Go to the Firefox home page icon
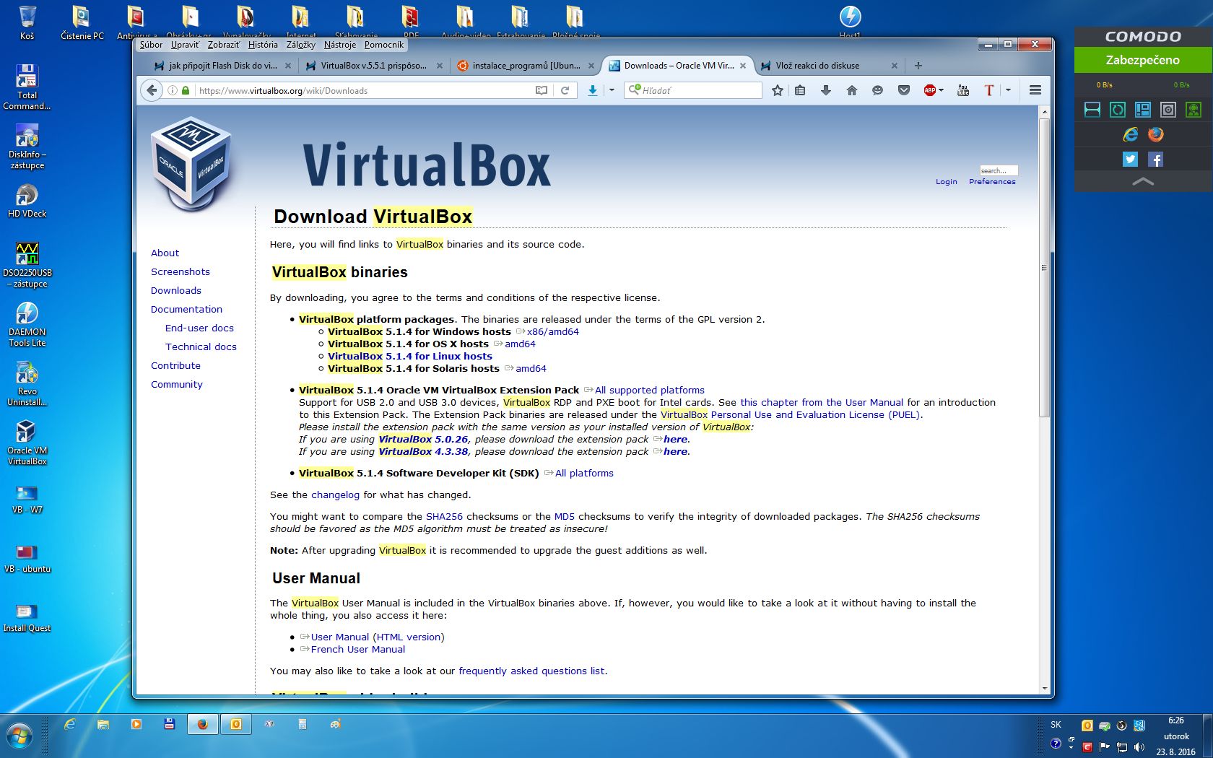 (x=852, y=90)
